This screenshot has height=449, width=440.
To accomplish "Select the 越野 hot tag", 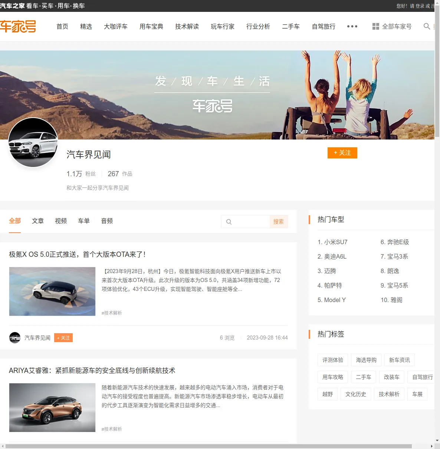I will coord(328,394).
